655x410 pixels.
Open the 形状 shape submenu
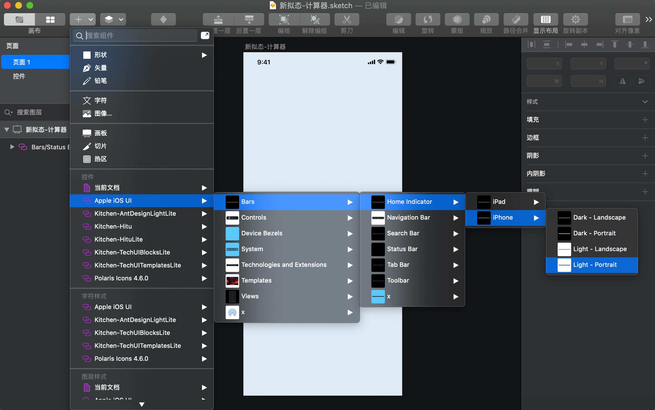tap(142, 55)
